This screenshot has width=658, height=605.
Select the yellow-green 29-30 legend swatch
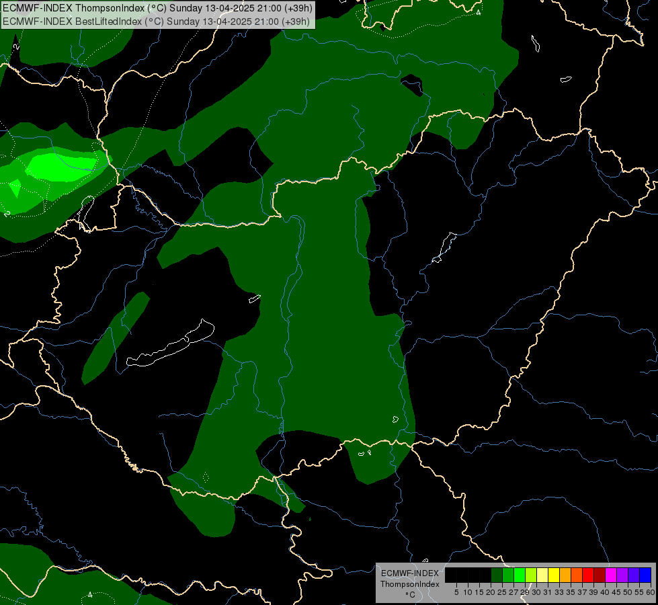(531, 575)
